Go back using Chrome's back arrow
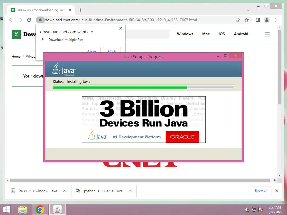 (x=11, y=20)
